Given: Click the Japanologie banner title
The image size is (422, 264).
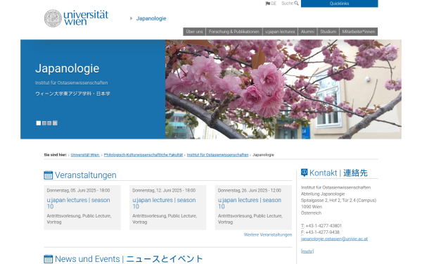Looking at the screenshot, I should click(68, 68).
